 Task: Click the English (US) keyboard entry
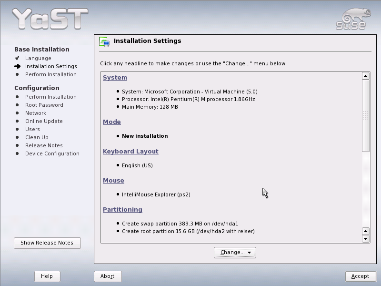pos(137,165)
